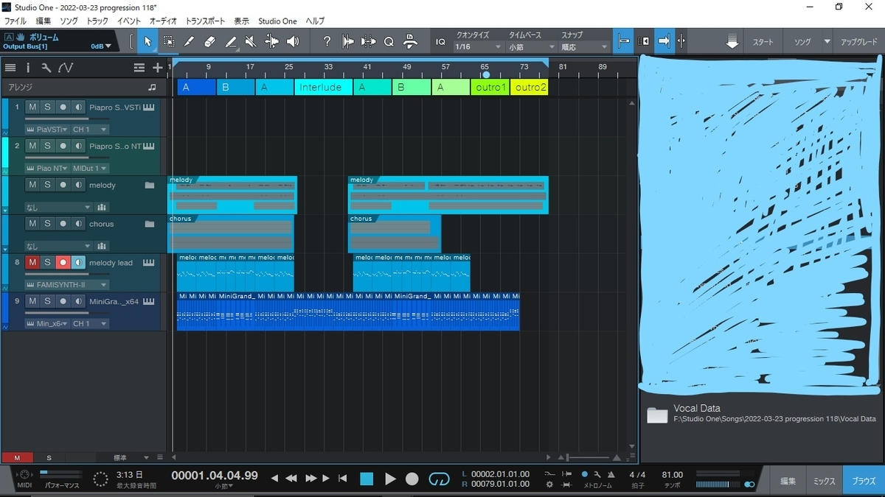Record-arm the melody lead track
885x497 pixels.
point(63,263)
